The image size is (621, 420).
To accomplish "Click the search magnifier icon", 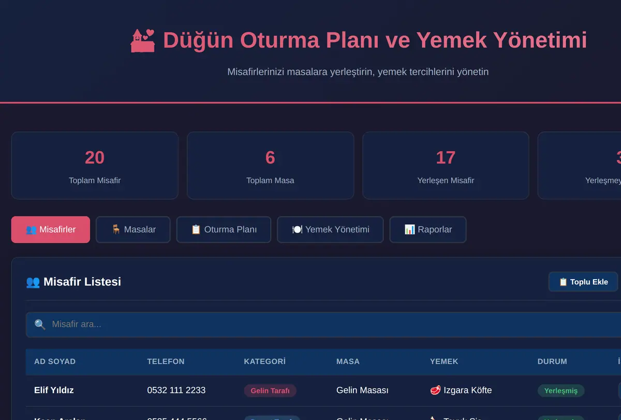I will 40,325.
